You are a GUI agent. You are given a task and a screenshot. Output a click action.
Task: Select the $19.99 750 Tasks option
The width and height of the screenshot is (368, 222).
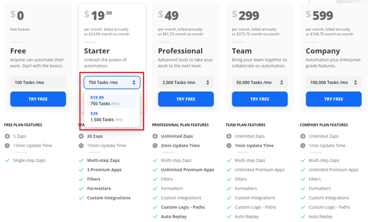[x=112, y=101]
